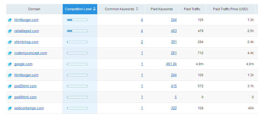Select paid traffic price 404

coord(251,108)
